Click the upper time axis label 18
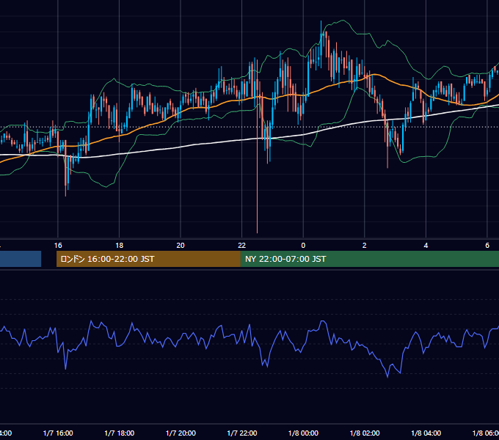 tap(120, 246)
